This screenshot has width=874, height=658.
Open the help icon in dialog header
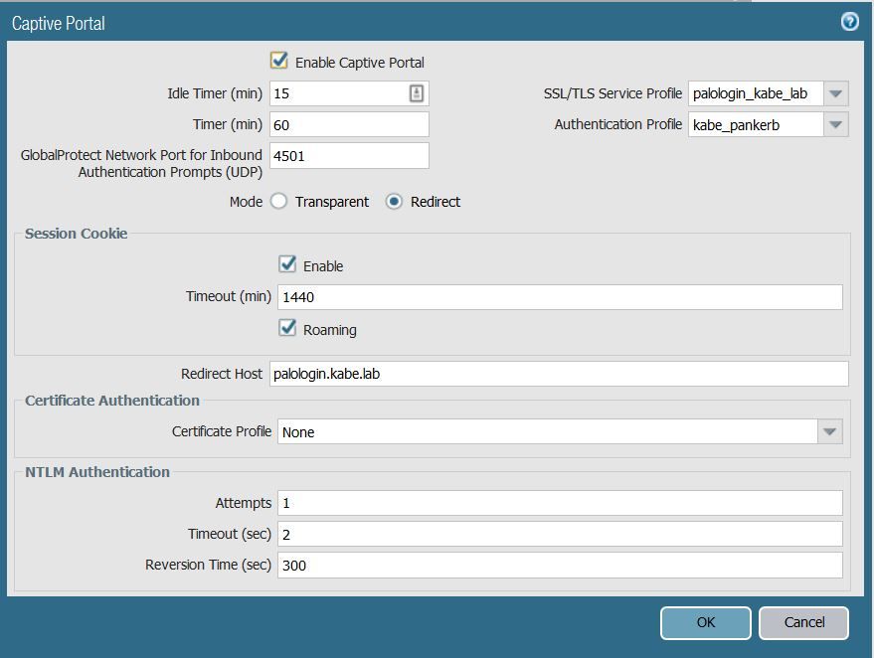(x=849, y=22)
